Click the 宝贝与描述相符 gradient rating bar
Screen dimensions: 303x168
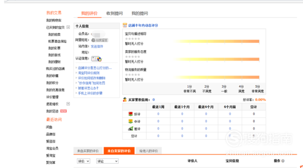tap(216, 41)
